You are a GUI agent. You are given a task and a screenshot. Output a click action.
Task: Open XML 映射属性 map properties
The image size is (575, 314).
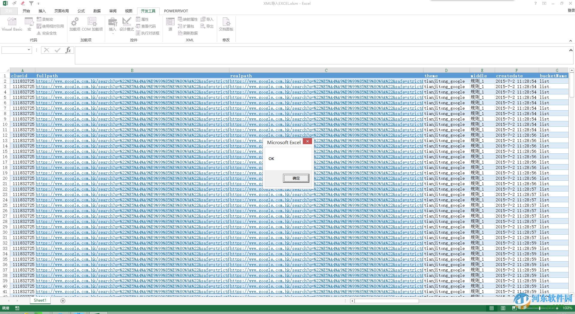click(x=188, y=19)
